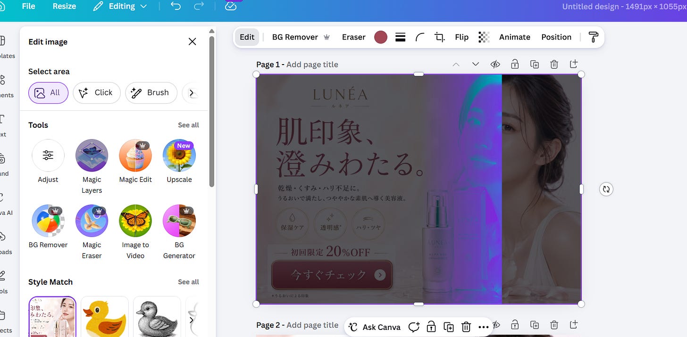Screen dimensions: 687x337
Task: Click Flip in toolbar
Action: [461, 37]
